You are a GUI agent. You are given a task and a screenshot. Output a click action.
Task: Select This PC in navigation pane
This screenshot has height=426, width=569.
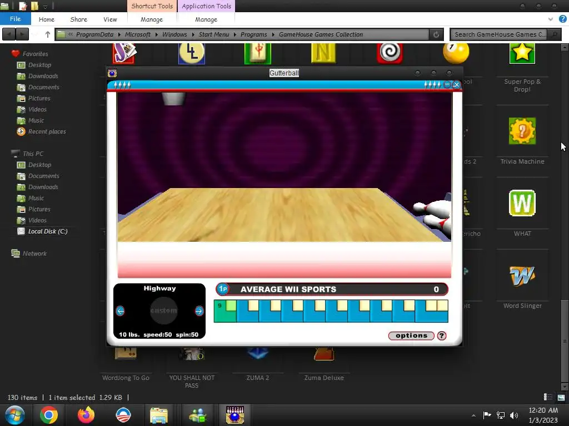pyautogui.click(x=33, y=154)
